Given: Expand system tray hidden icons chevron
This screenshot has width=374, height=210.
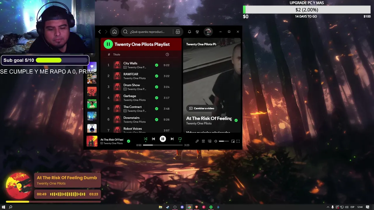Looking at the screenshot, I should coord(328,207).
